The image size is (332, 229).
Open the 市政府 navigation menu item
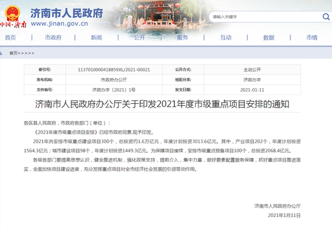(x=53, y=37)
